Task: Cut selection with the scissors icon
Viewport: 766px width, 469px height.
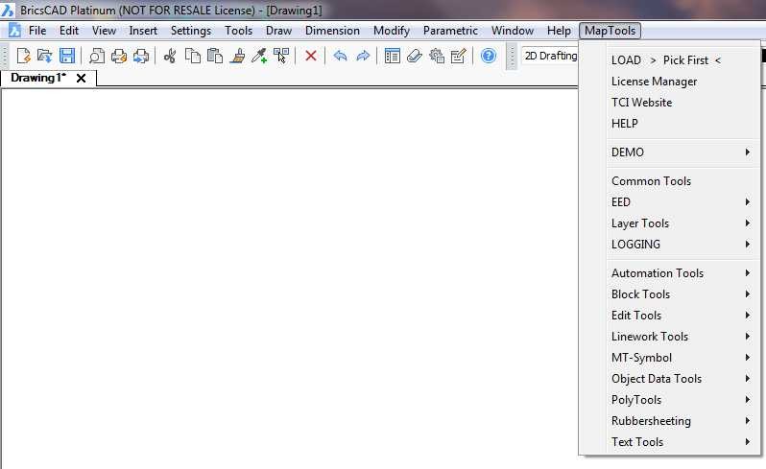Action: point(170,56)
